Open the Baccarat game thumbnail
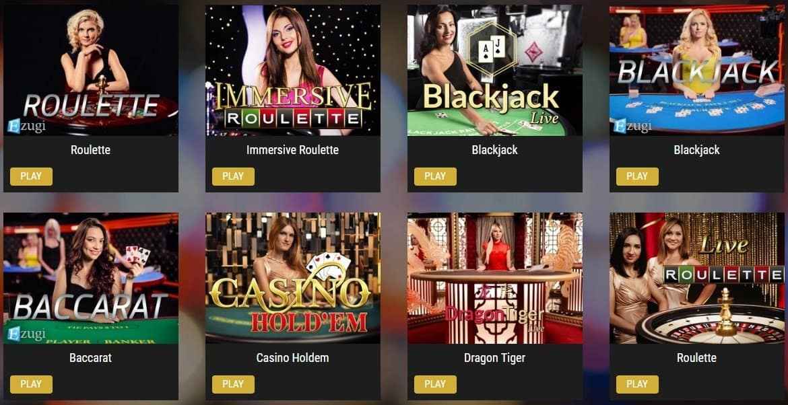This screenshot has height=405, width=788. coord(91,278)
